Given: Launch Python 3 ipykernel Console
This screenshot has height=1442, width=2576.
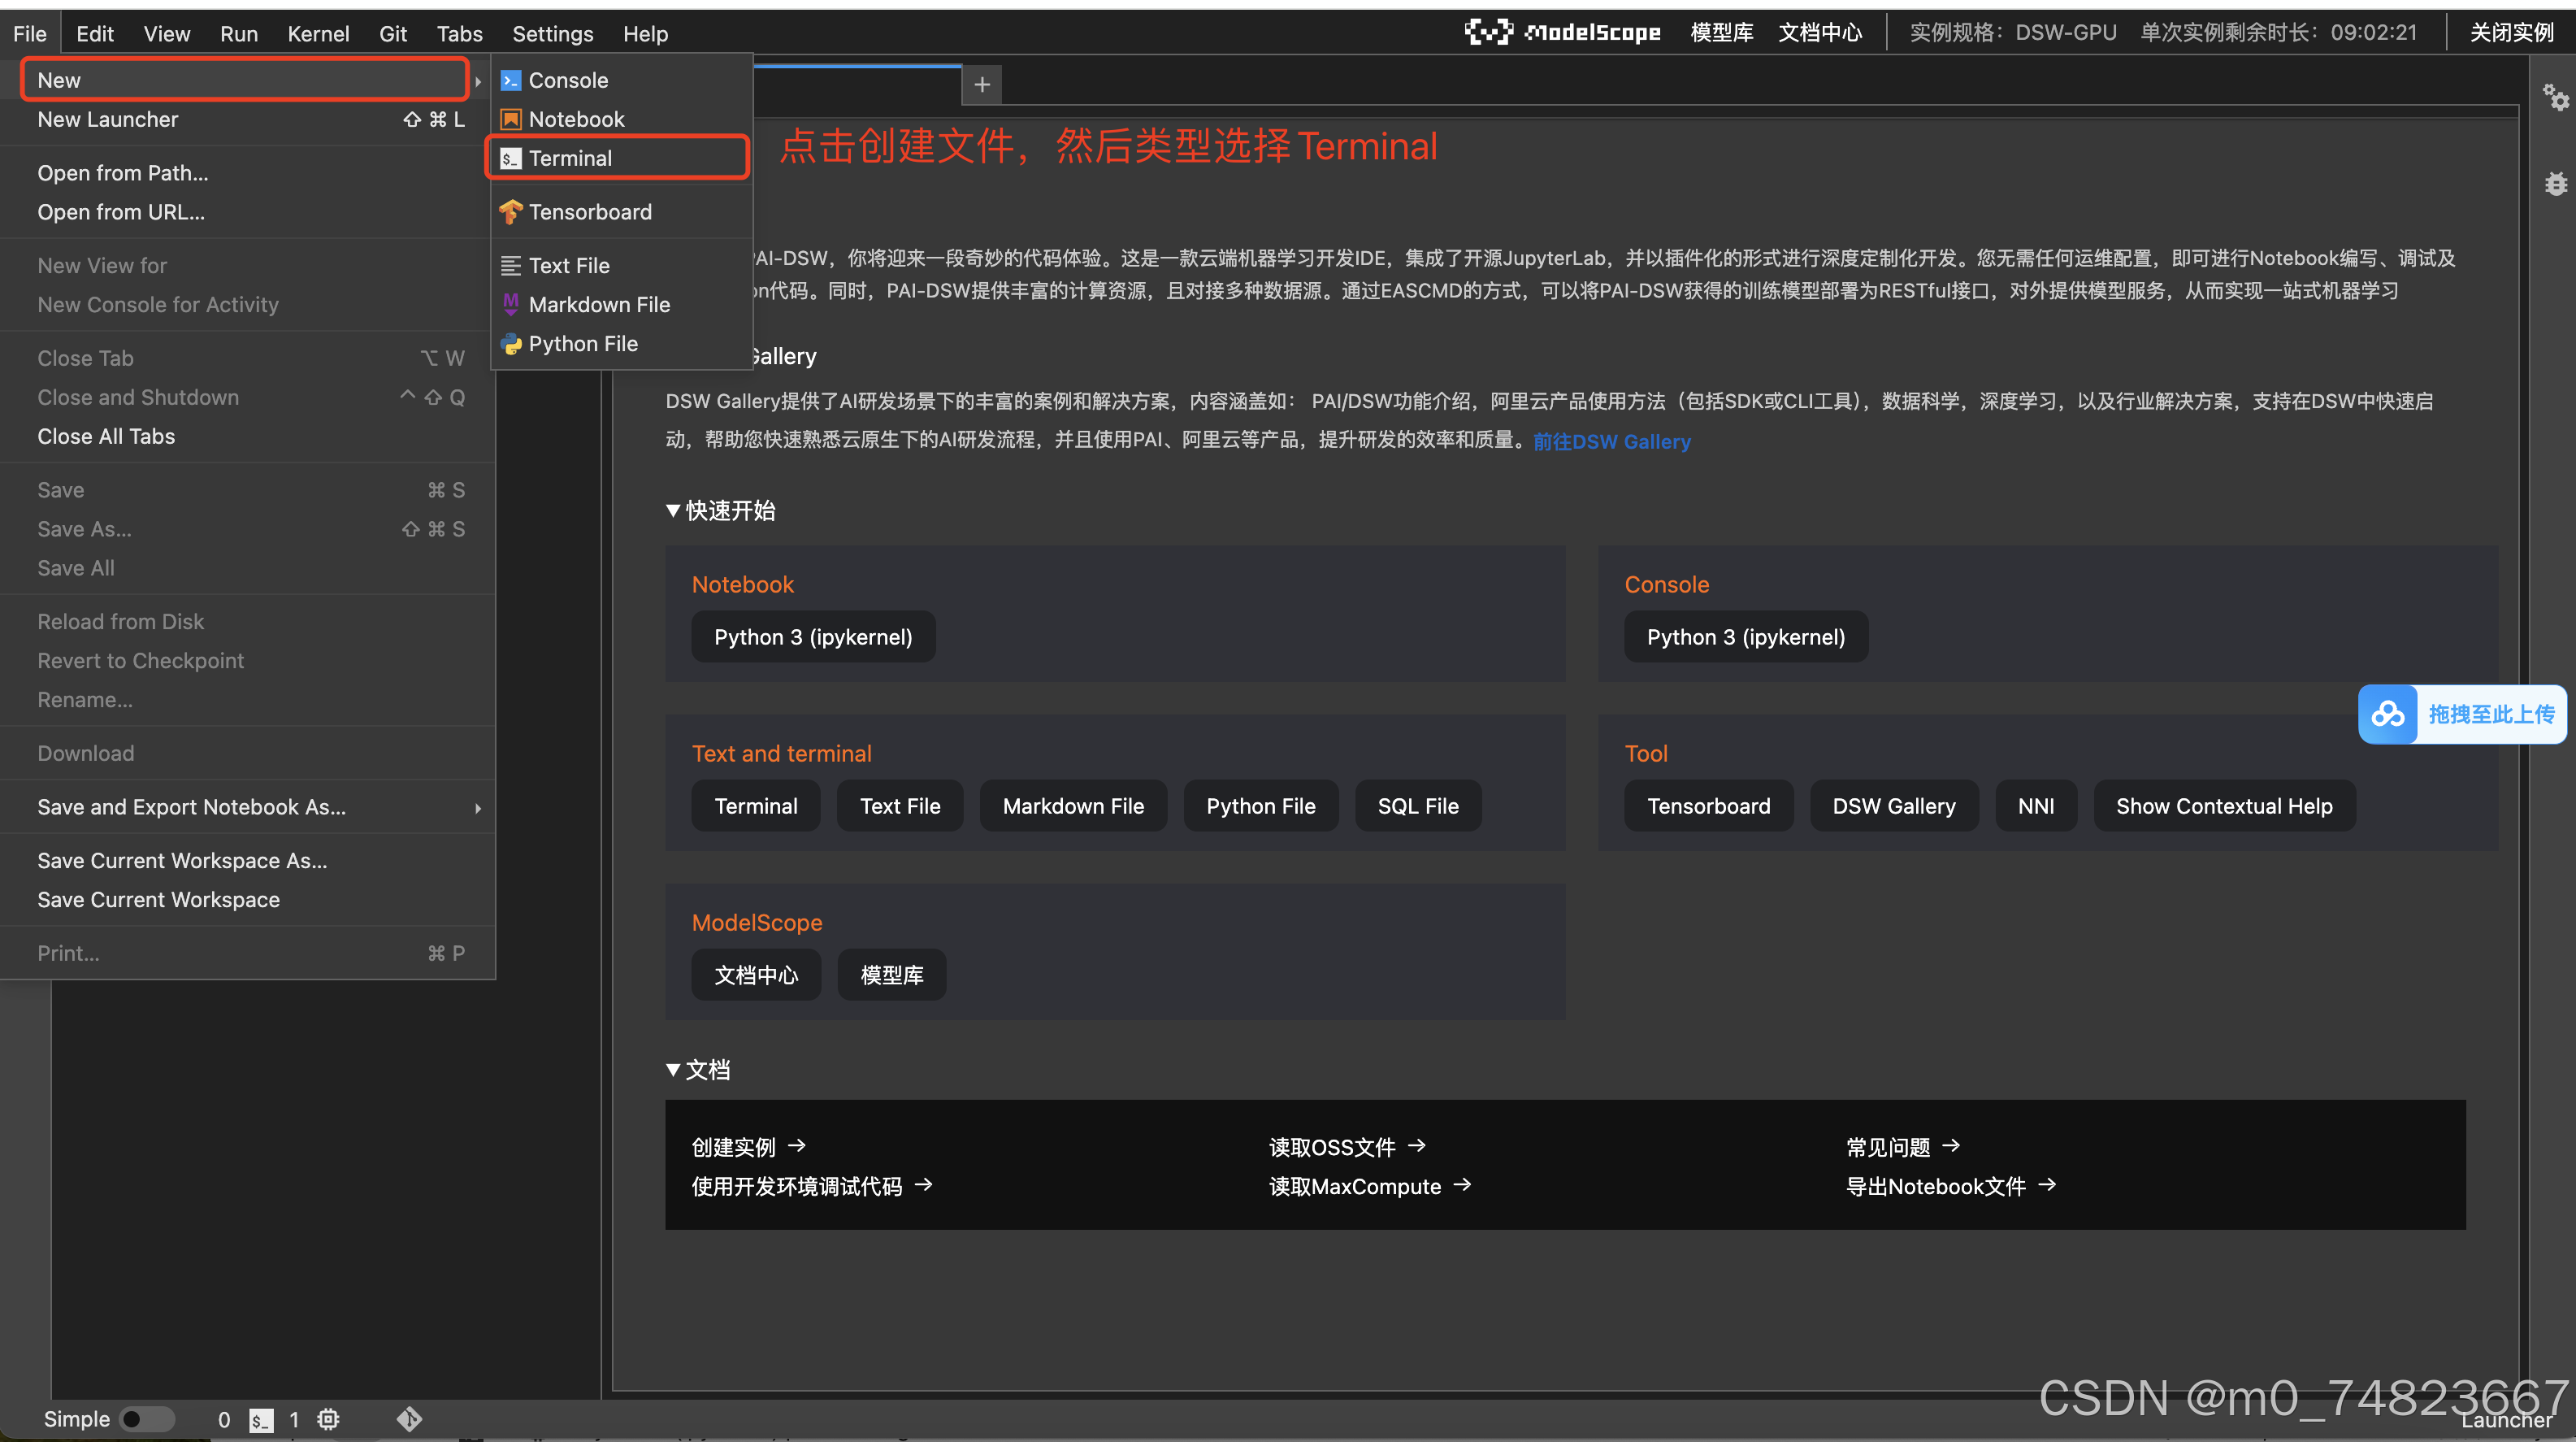Looking at the screenshot, I should coord(1745,636).
